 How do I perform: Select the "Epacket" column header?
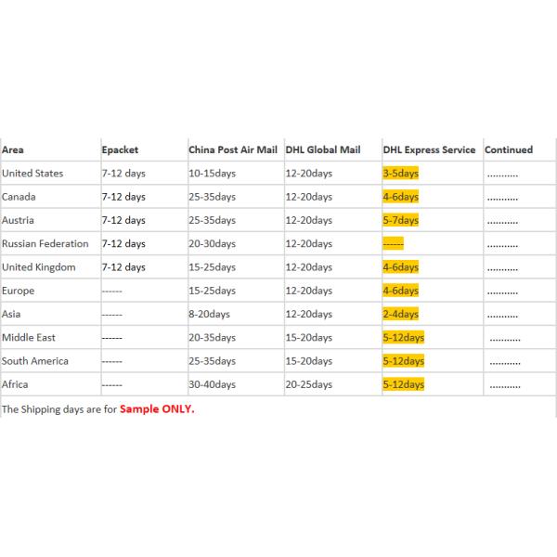pos(120,149)
